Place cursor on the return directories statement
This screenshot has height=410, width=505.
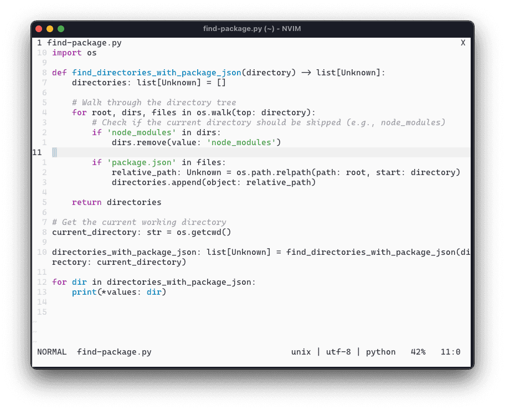[x=116, y=202]
